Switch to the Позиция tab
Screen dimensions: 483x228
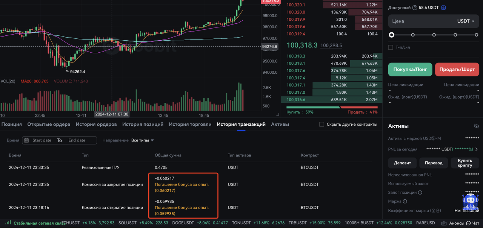click(x=11, y=124)
